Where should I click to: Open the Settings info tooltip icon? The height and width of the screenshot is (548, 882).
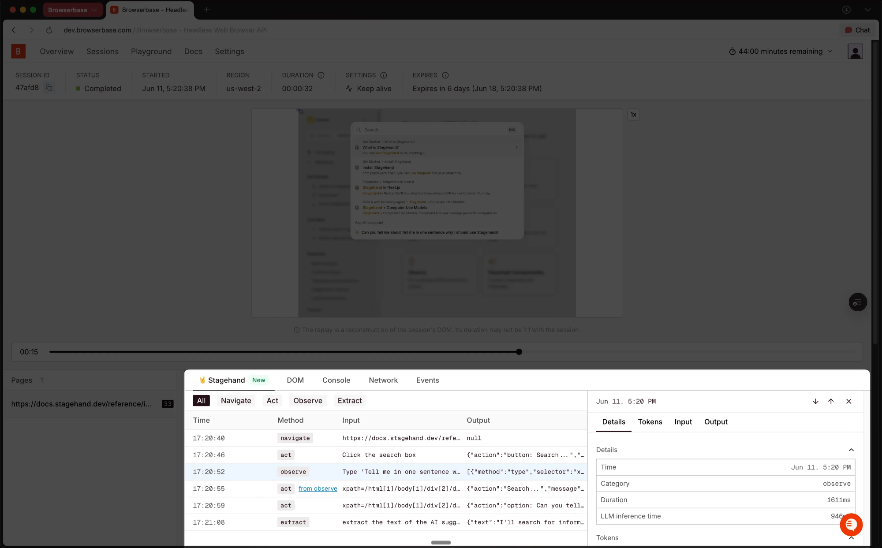tap(384, 75)
